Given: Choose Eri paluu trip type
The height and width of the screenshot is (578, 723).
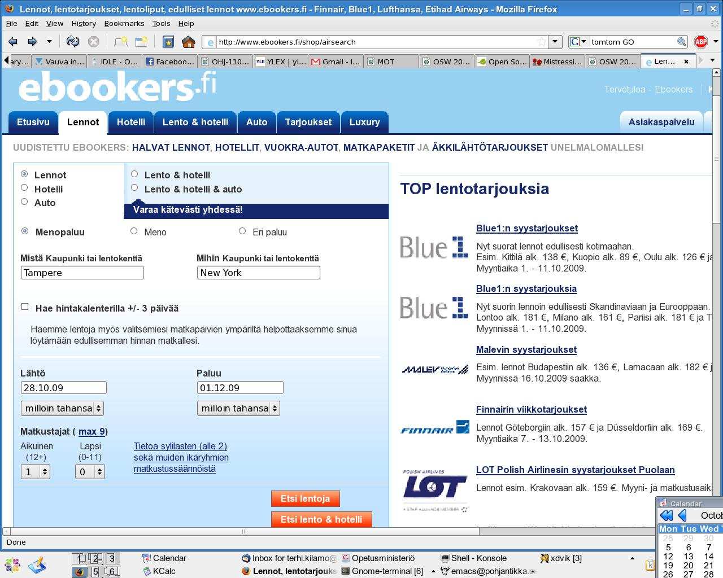Looking at the screenshot, I should pyautogui.click(x=242, y=231).
